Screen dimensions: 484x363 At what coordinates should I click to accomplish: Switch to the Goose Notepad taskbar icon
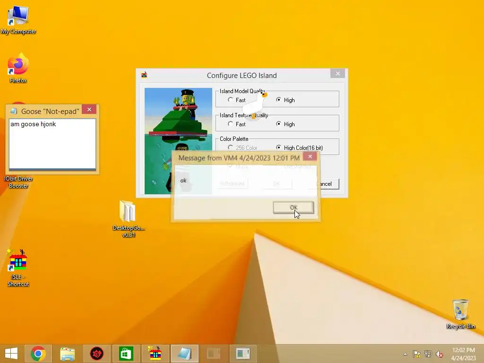pyautogui.click(x=185, y=354)
